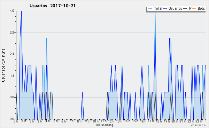Click the wikiscan.org label below the chart
Viewport: 209px width, 128px height.
[x=104, y=125]
